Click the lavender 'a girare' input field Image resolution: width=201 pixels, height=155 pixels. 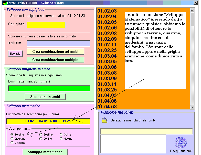pos(58,43)
